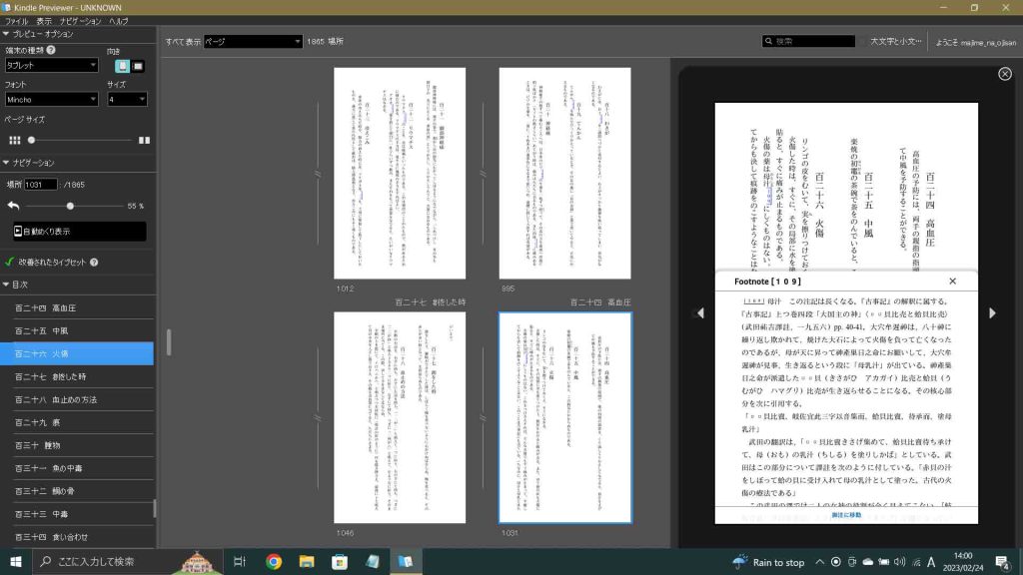
Task: Click the IME mode indicator A
Action: [931, 562]
